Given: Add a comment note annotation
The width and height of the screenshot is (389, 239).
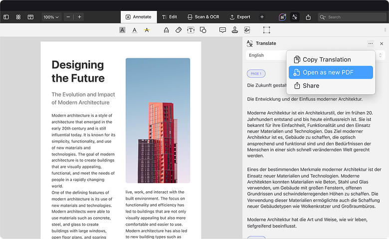Looking at the screenshot, I should point(222,30).
